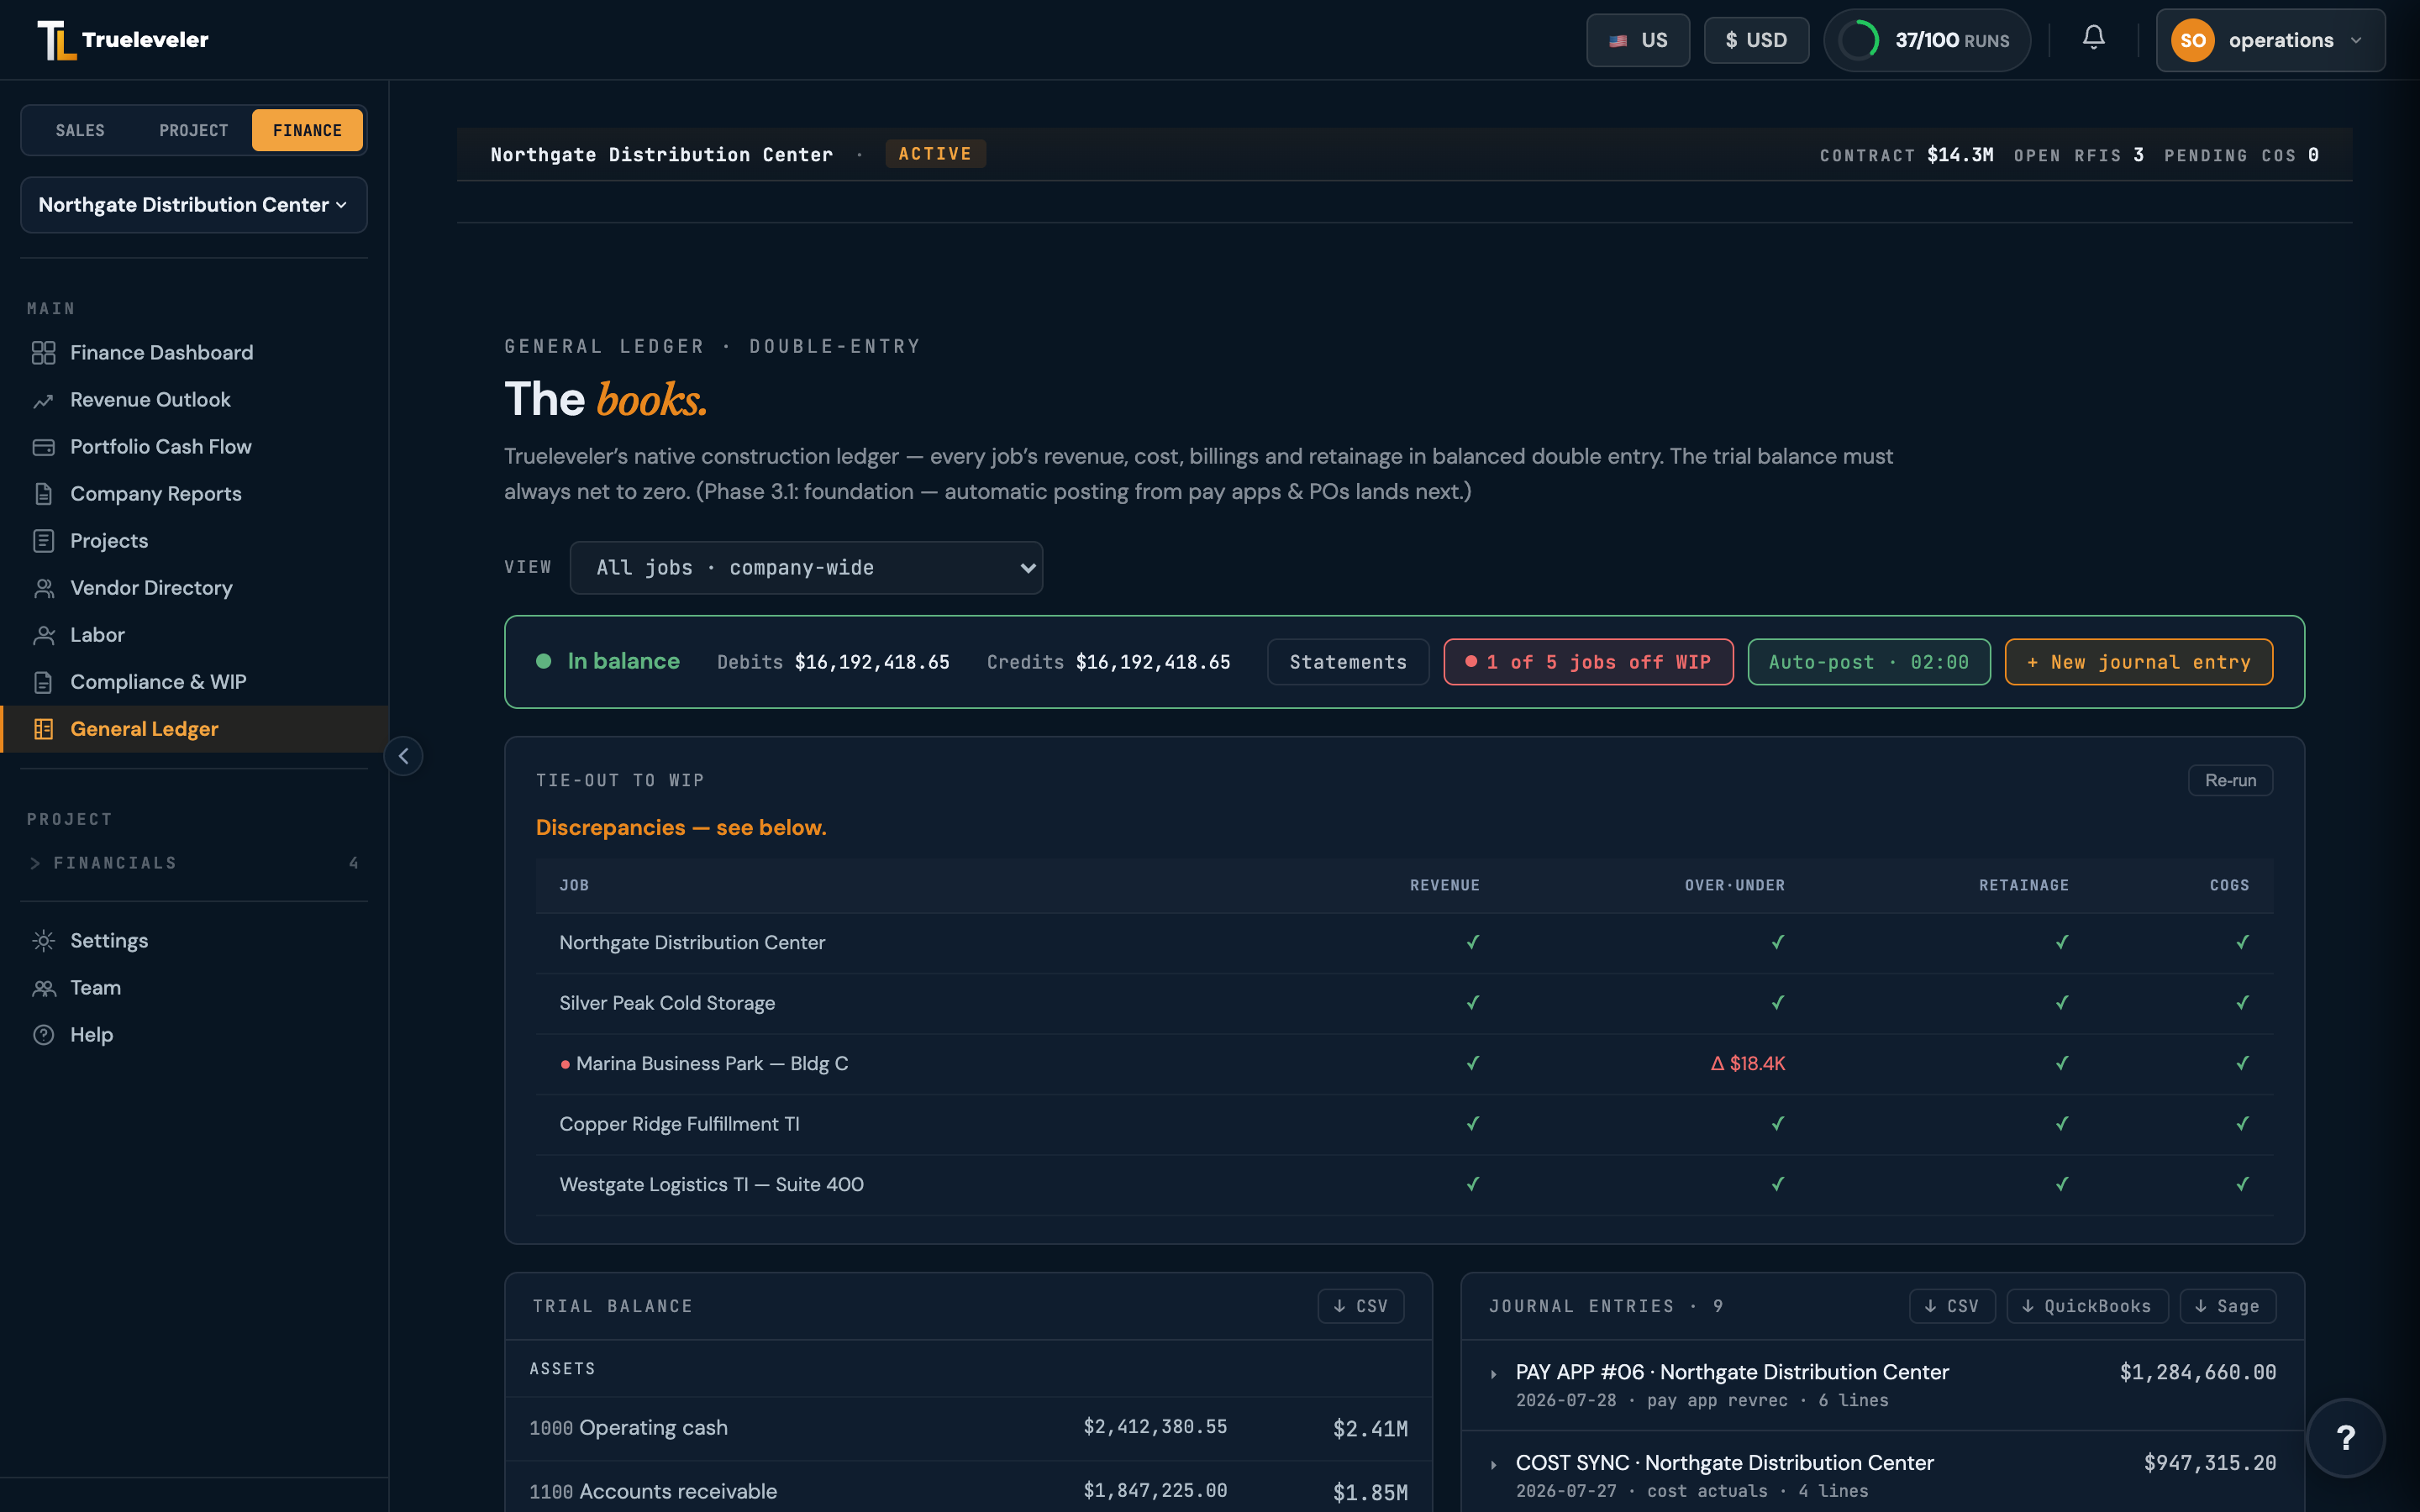The width and height of the screenshot is (2420, 1512).
Task: Download Trial Balance CSV
Action: point(1360,1306)
